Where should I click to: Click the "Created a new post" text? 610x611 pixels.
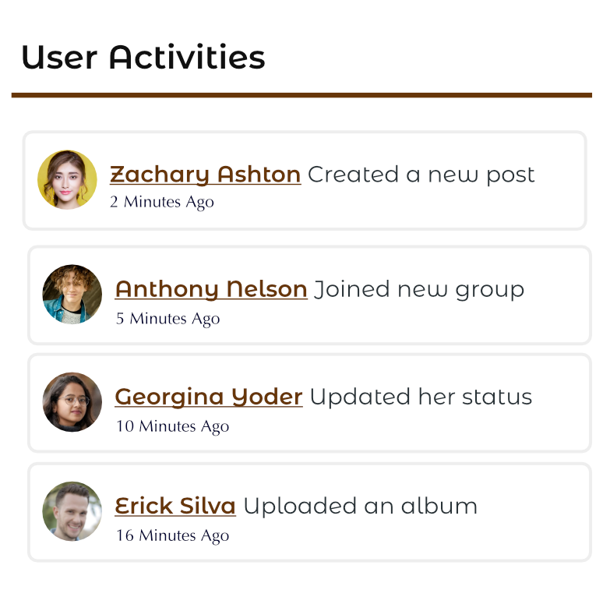[x=421, y=175]
